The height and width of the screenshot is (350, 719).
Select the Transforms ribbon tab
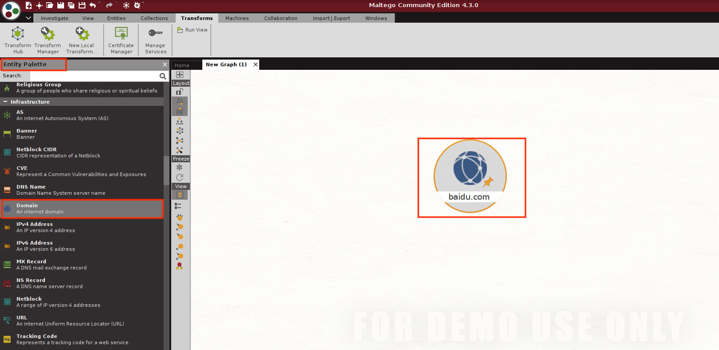[x=197, y=18]
